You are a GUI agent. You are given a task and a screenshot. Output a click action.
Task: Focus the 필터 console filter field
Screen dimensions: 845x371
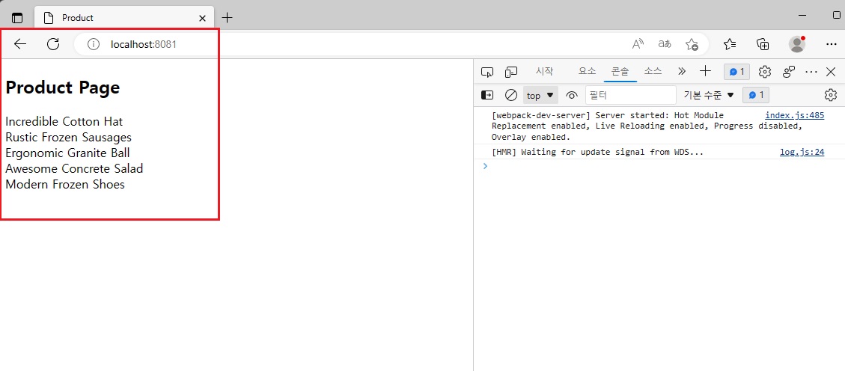tap(630, 95)
